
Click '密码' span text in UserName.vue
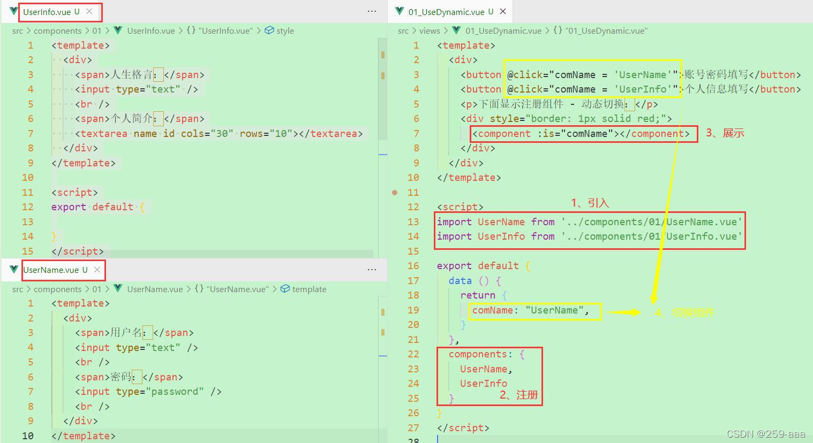[x=121, y=377]
